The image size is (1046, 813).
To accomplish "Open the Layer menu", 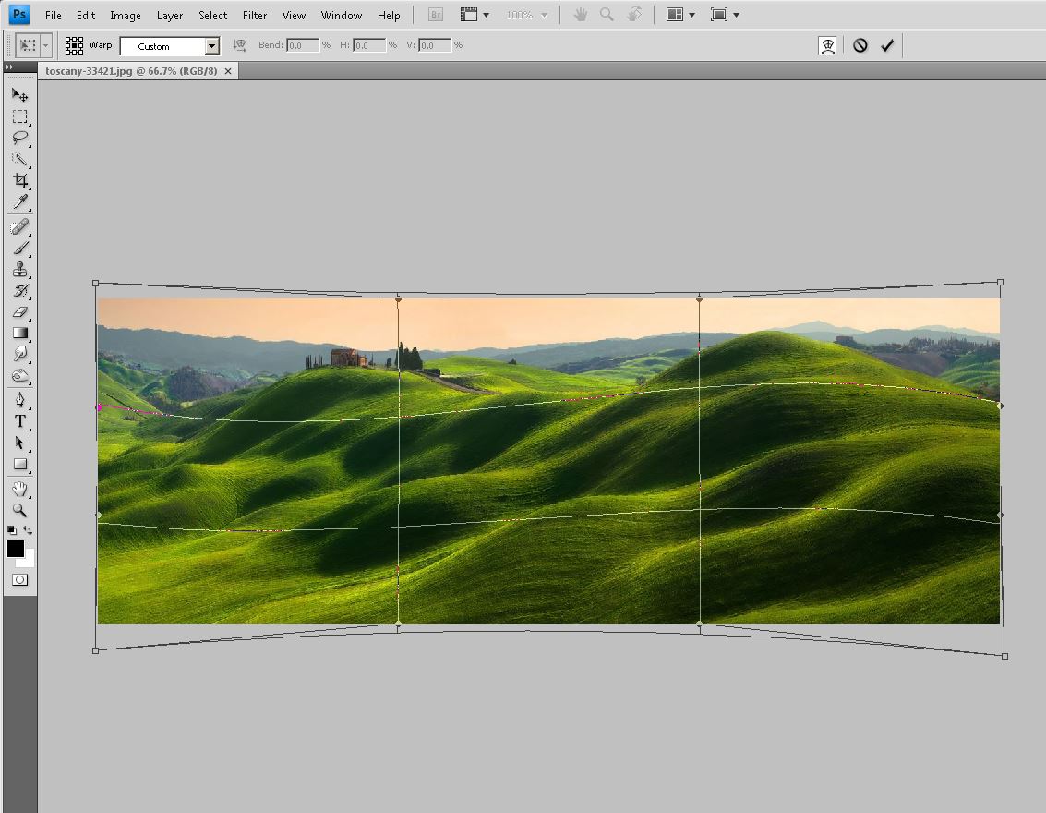I will coord(170,15).
